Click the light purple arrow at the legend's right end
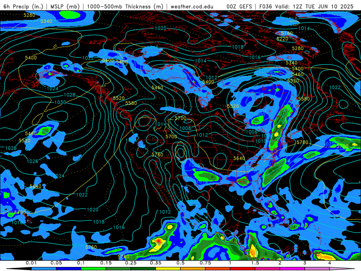 pyautogui.click(x=342, y=269)
